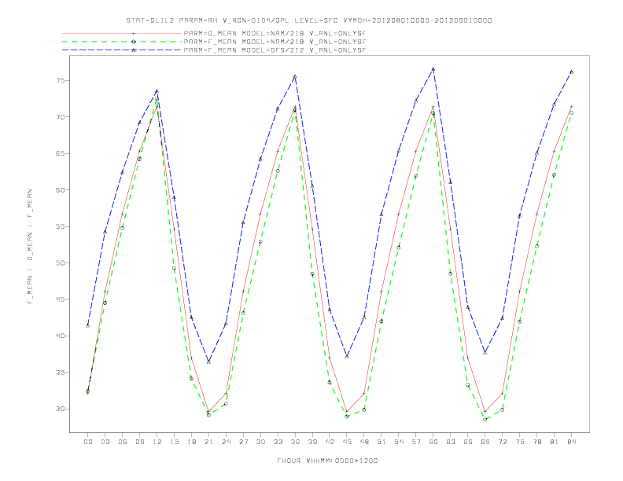This screenshot has height=481, width=623.
Task: Click the y-axis tick value 45
Action: (61, 299)
